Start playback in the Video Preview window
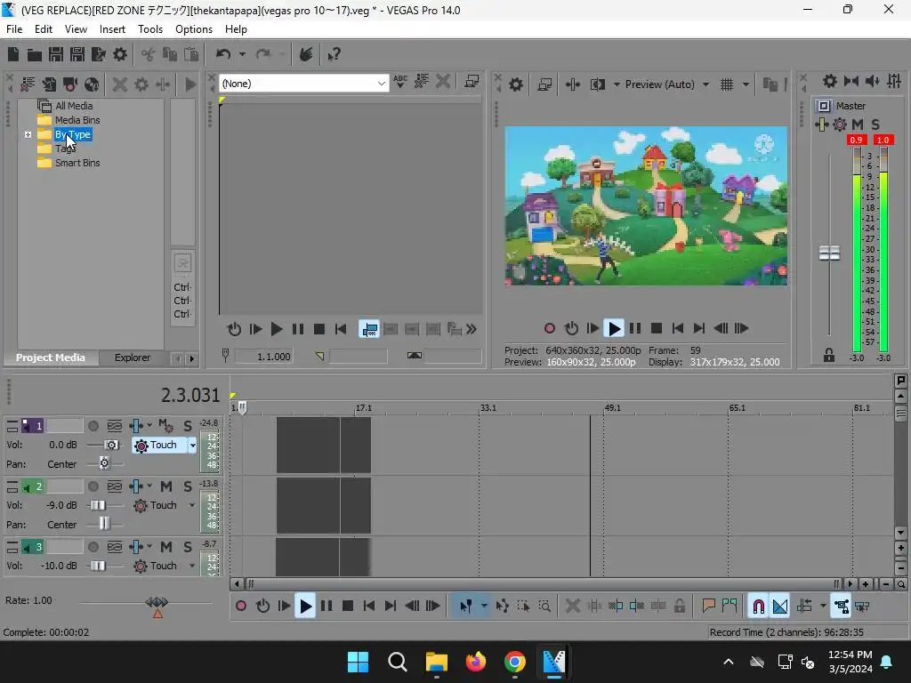Screen dimensions: 911x683 point(614,329)
